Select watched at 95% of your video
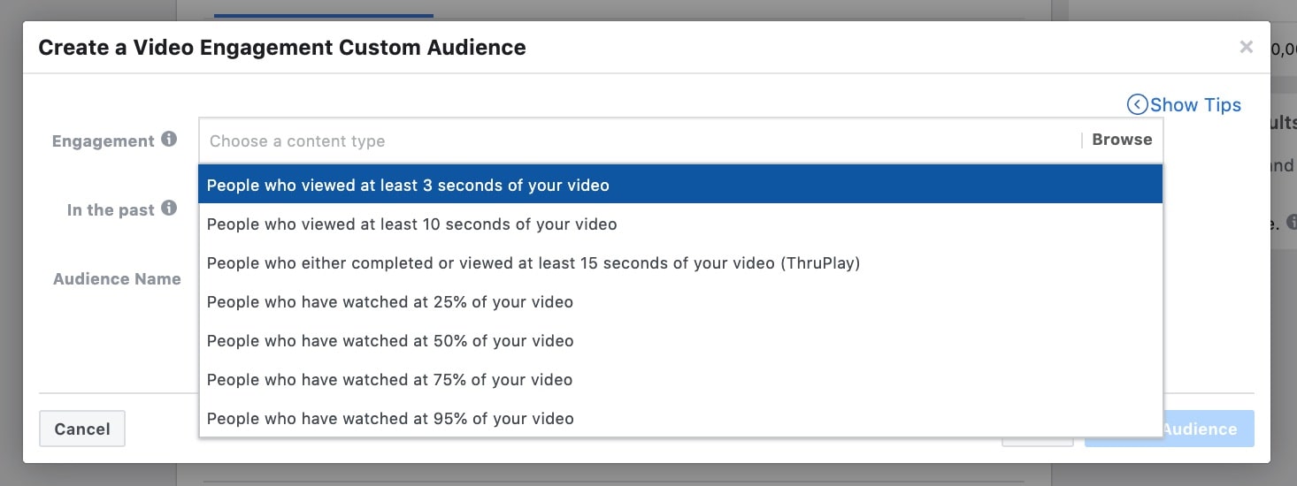Screen dimensions: 1297x486 point(681,419)
